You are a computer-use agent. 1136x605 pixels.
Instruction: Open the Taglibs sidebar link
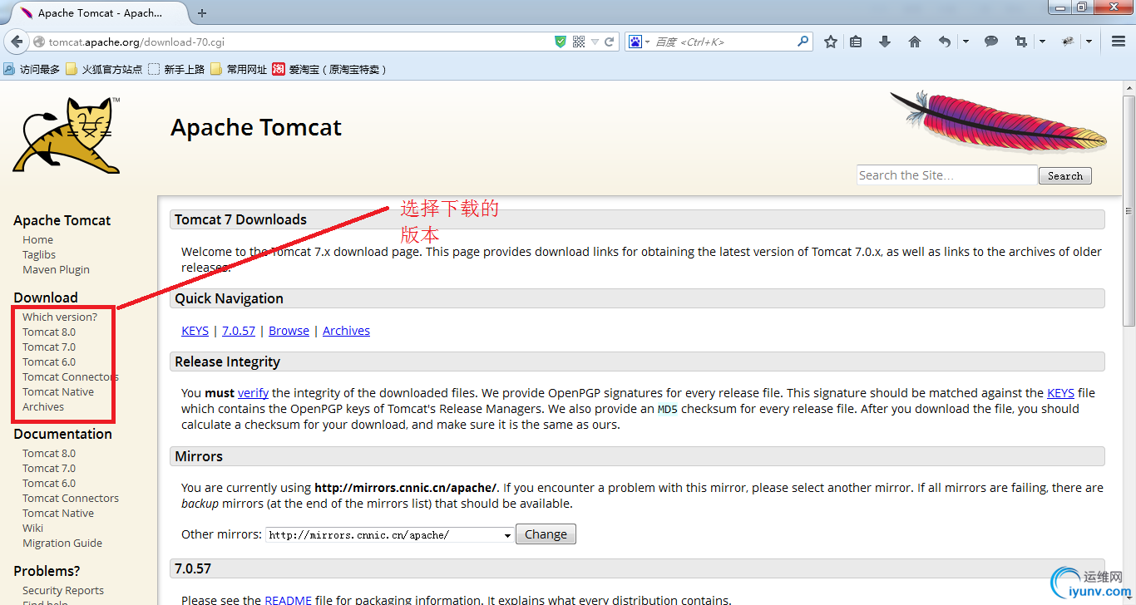(x=39, y=254)
